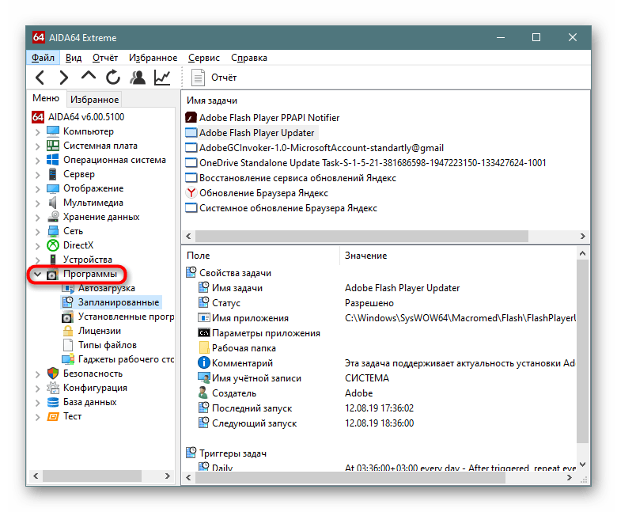The image size is (617, 512).
Task: Click the Отчёт report document icon
Action: coord(198,78)
